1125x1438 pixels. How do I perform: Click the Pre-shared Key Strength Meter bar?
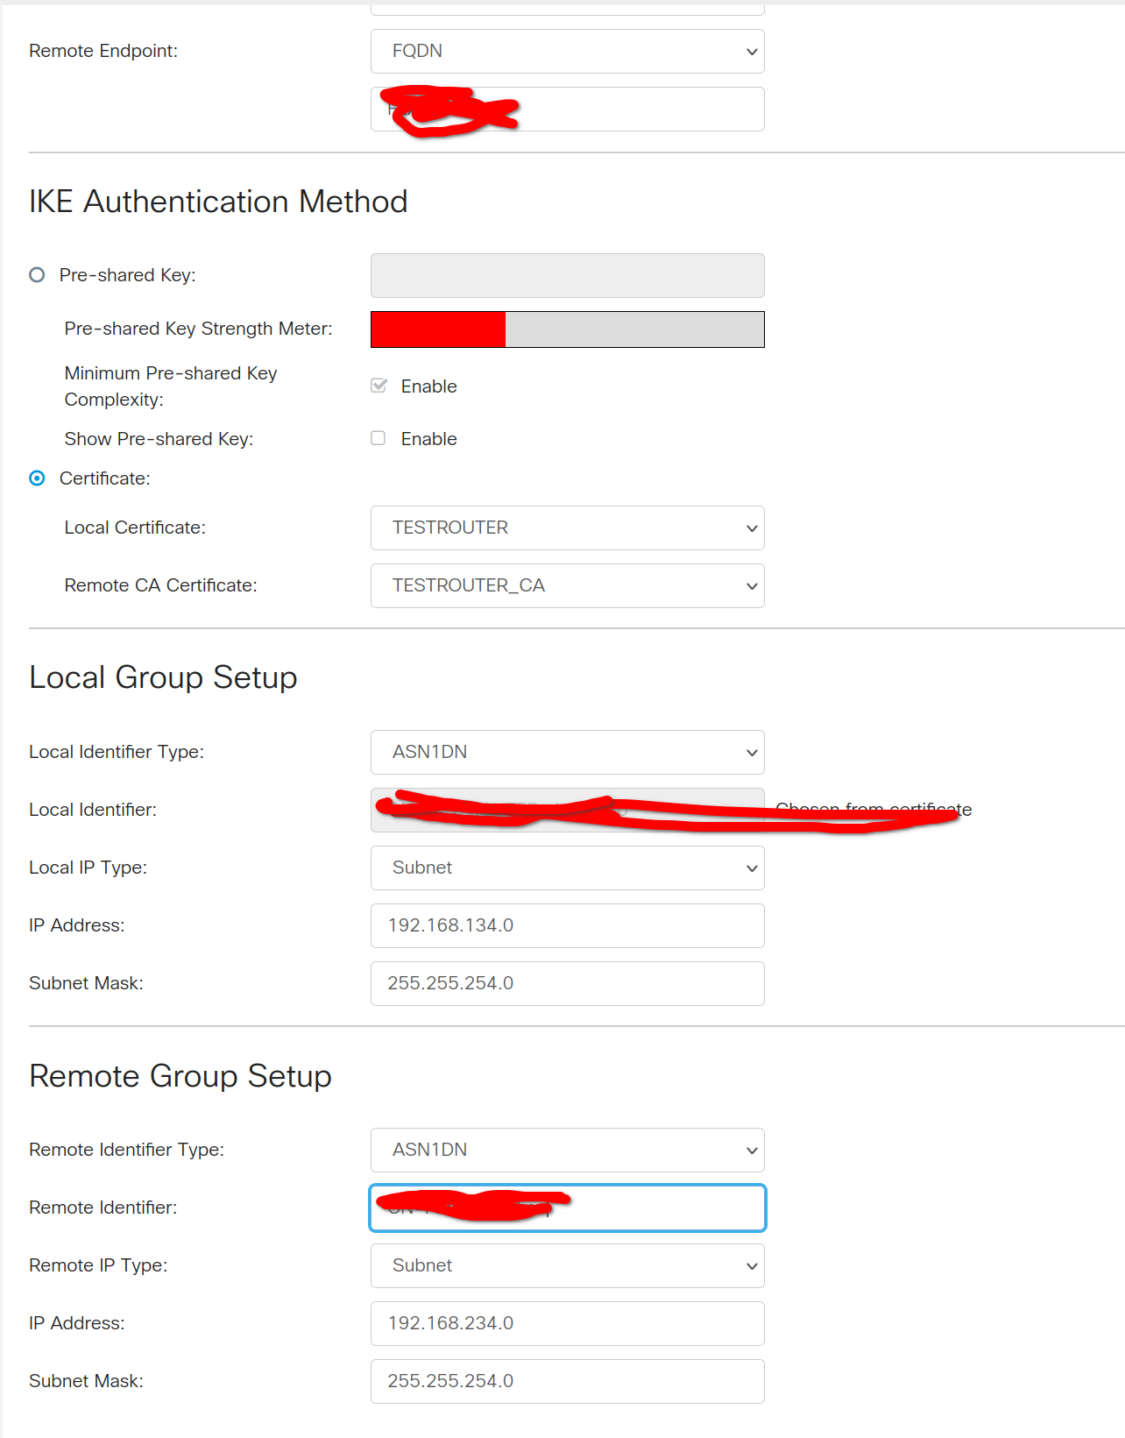pos(567,329)
